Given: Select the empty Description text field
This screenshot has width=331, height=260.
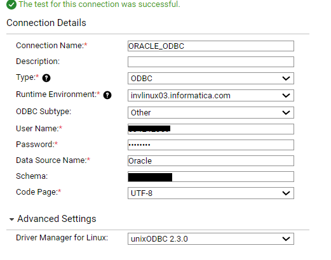Looking at the screenshot, I should 211,62.
